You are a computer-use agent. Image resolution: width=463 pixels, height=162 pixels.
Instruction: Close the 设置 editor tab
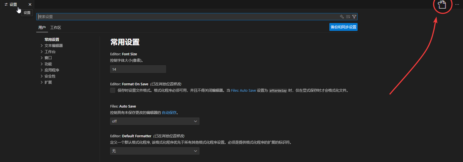coord(30,4)
